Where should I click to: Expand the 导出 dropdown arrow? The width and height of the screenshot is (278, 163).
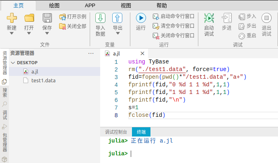[x=118, y=33]
